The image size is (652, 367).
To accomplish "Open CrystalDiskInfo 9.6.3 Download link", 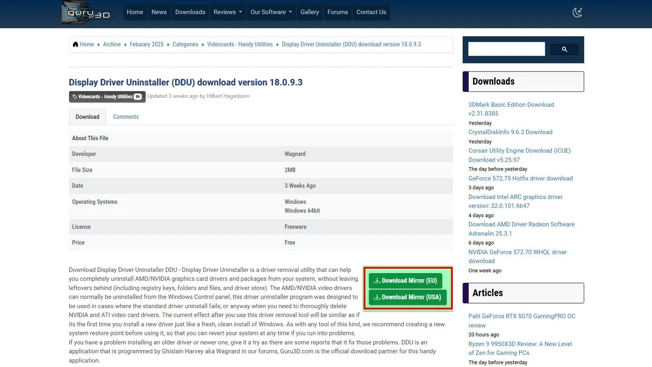I will click(510, 132).
